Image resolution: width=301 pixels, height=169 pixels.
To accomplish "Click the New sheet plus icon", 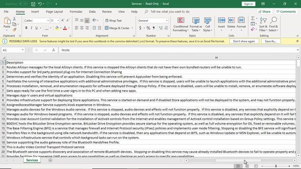I will 50,161.
